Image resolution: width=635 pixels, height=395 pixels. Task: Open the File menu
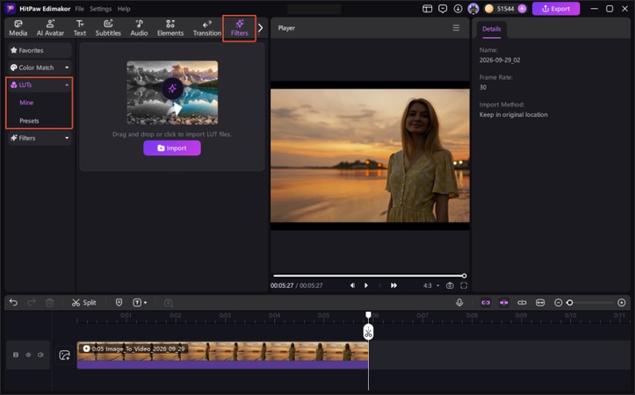point(79,9)
